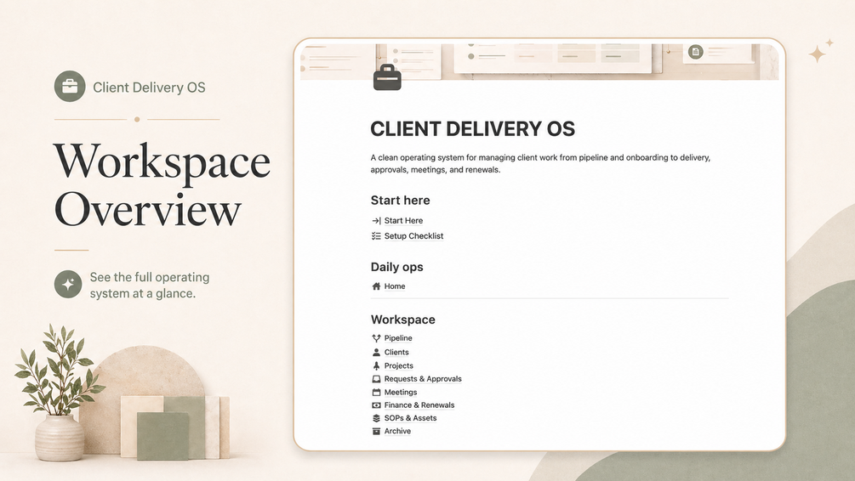Click the arrow icon beside Start Here
This screenshot has width=855, height=481.
(376, 221)
